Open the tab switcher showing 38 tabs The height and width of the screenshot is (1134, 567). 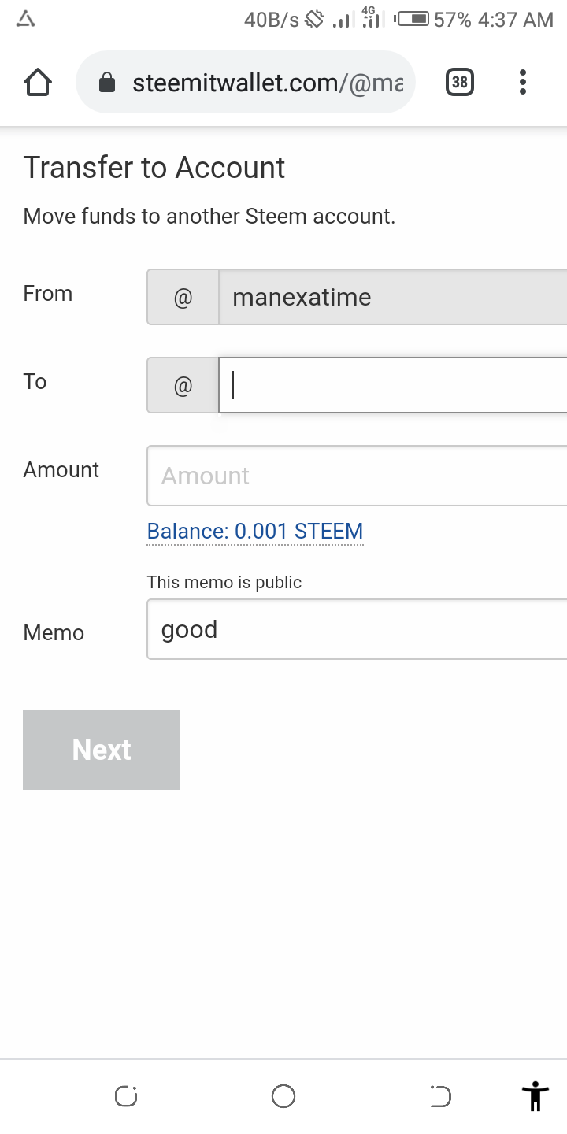pos(460,82)
